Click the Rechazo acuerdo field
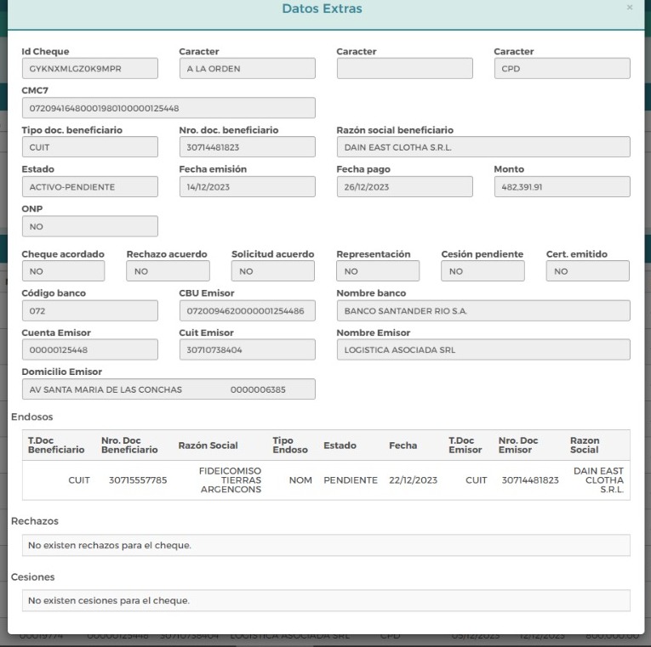The width and height of the screenshot is (651, 647). [168, 271]
